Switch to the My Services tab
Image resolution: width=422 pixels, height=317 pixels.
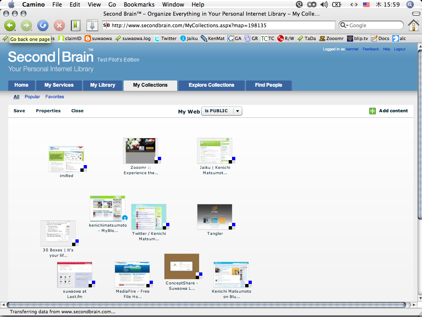59,85
